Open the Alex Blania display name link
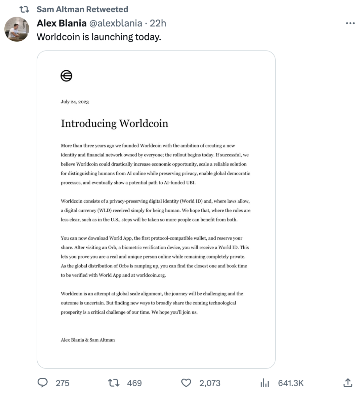 click(62, 23)
